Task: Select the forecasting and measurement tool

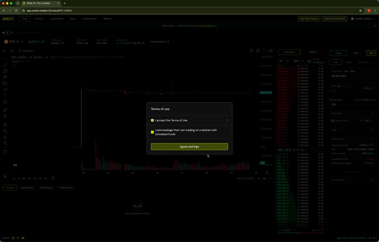Action: coord(5,83)
